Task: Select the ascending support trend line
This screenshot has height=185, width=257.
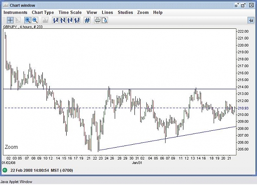Action: point(167,138)
